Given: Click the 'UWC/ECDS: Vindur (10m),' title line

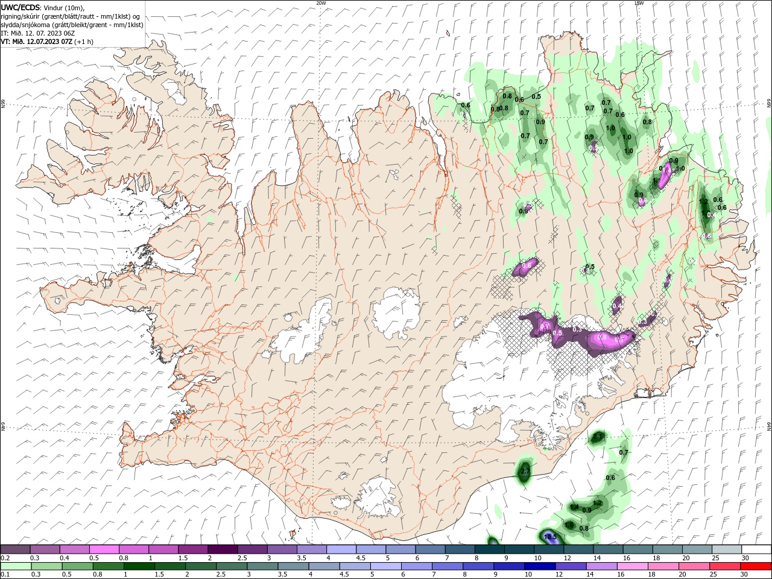Looking at the screenshot, I should 43,7.
